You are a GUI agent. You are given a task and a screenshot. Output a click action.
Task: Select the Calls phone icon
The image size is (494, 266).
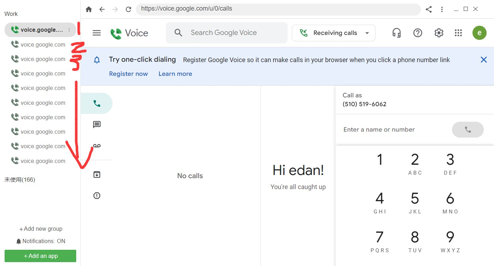tap(97, 103)
